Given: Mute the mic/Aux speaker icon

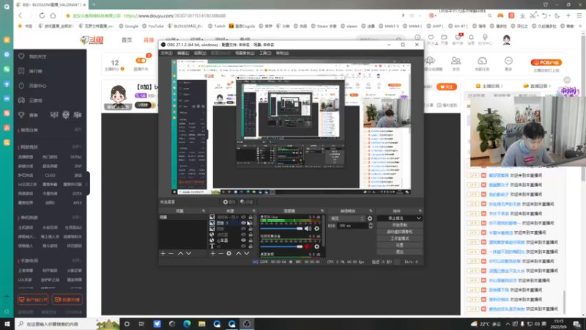Looking at the screenshot, I should pos(308,228).
